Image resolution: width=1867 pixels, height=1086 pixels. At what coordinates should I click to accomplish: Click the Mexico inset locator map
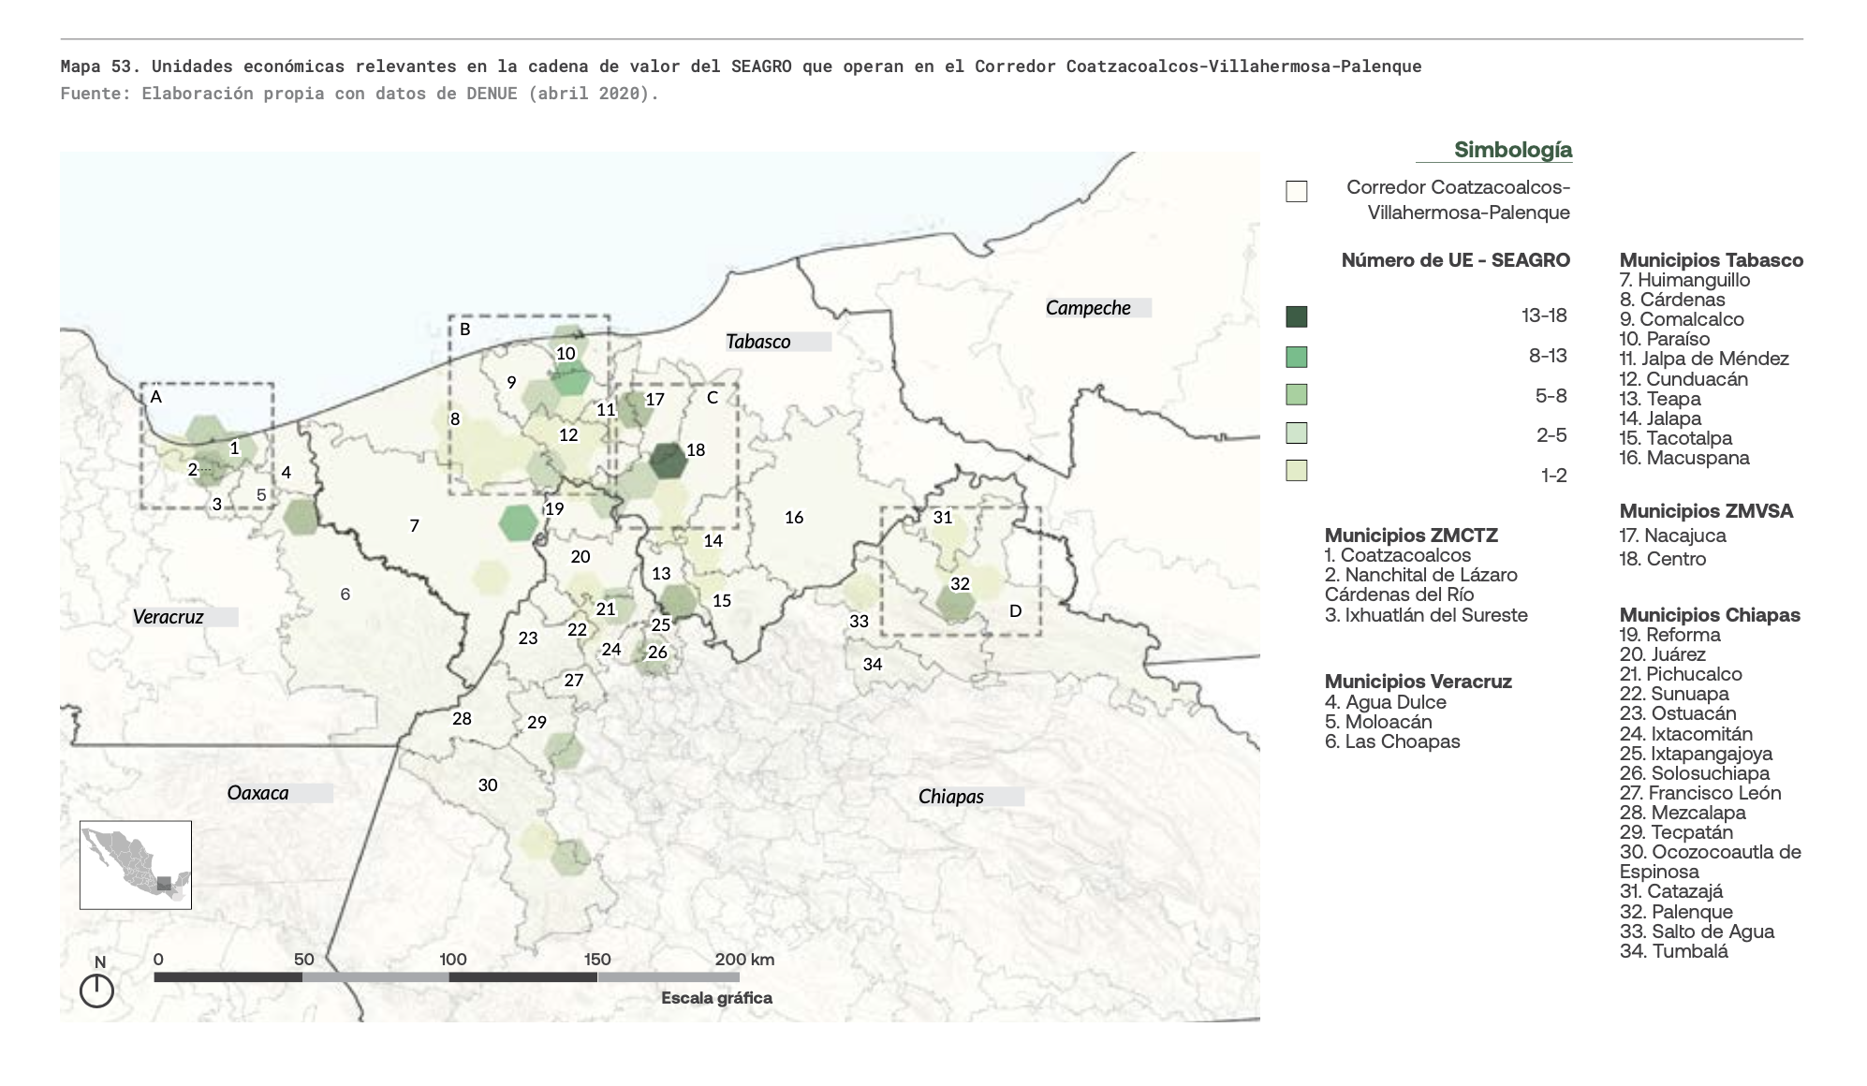point(136,865)
